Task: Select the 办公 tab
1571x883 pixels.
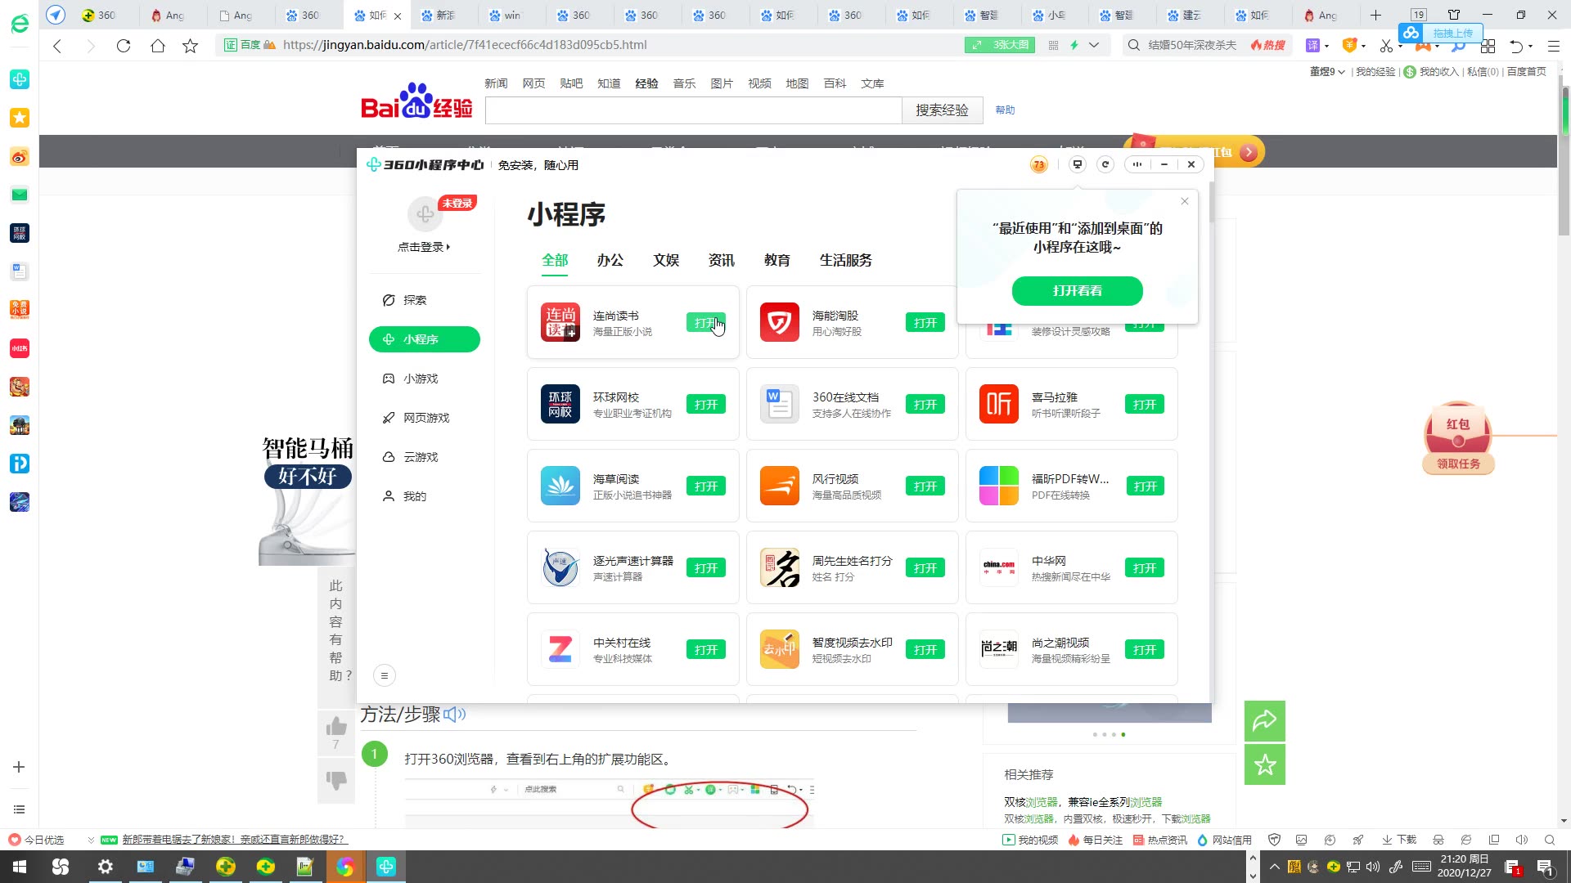Action: tap(610, 260)
